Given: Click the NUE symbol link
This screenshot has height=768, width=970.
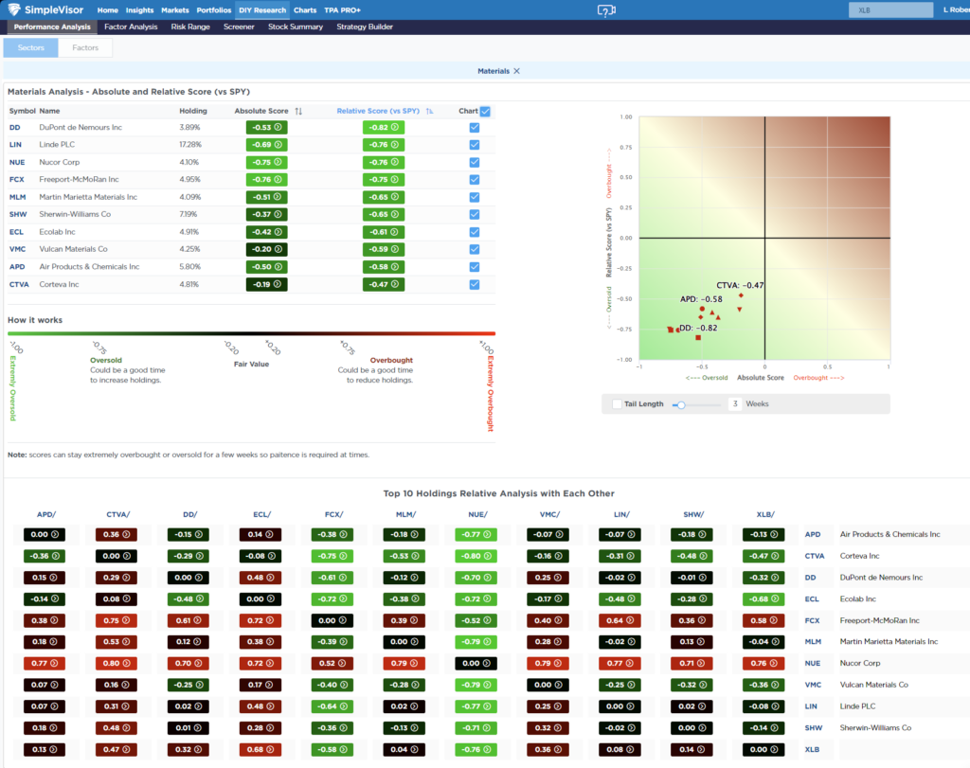Looking at the screenshot, I should pyautogui.click(x=16, y=162).
